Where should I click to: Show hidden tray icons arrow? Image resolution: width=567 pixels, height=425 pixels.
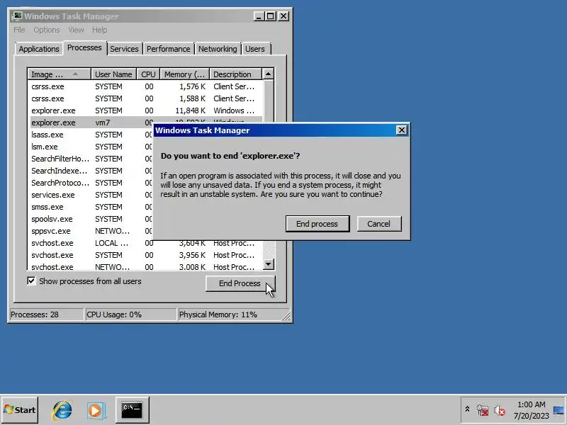[x=467, y=409]
